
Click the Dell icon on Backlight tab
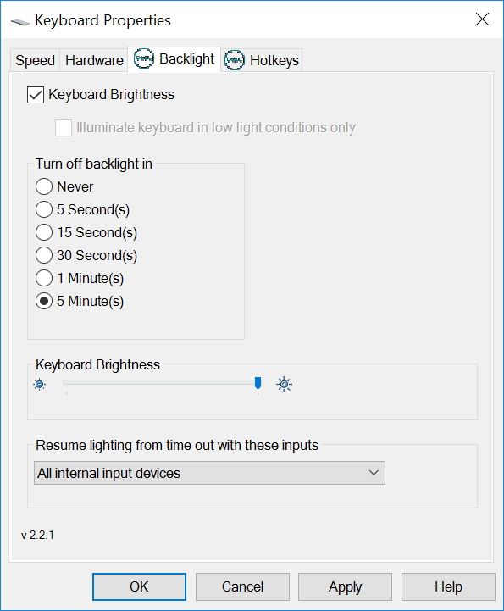[x=144, y=58]
